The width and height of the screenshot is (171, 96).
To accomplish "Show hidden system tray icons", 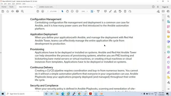I will 141,94.
